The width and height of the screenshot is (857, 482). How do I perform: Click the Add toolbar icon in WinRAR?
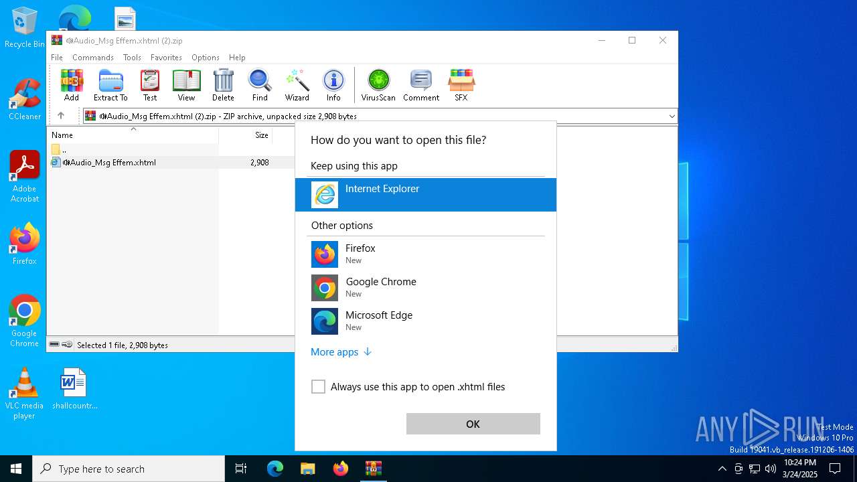click(72, 85)
